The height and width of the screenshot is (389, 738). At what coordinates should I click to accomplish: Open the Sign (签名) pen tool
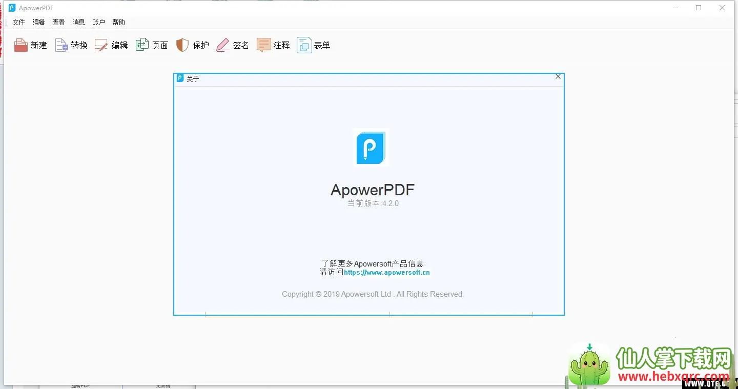coord(223,45)
